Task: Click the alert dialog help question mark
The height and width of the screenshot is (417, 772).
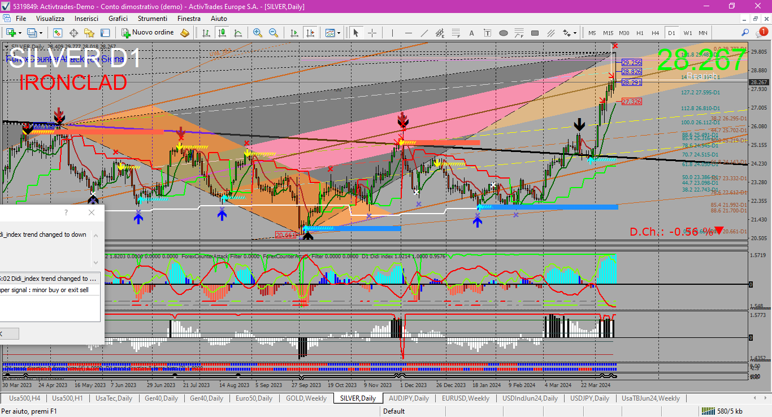Action: [x=66, y=212]
